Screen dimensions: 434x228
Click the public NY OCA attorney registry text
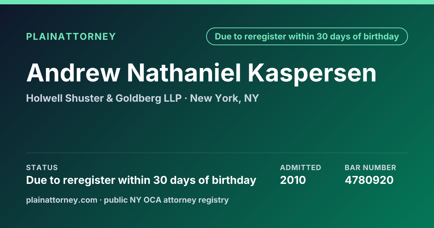166,200
